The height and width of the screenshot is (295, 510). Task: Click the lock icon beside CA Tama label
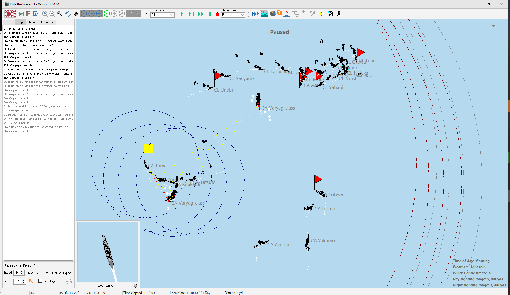[x=135, y=285]
